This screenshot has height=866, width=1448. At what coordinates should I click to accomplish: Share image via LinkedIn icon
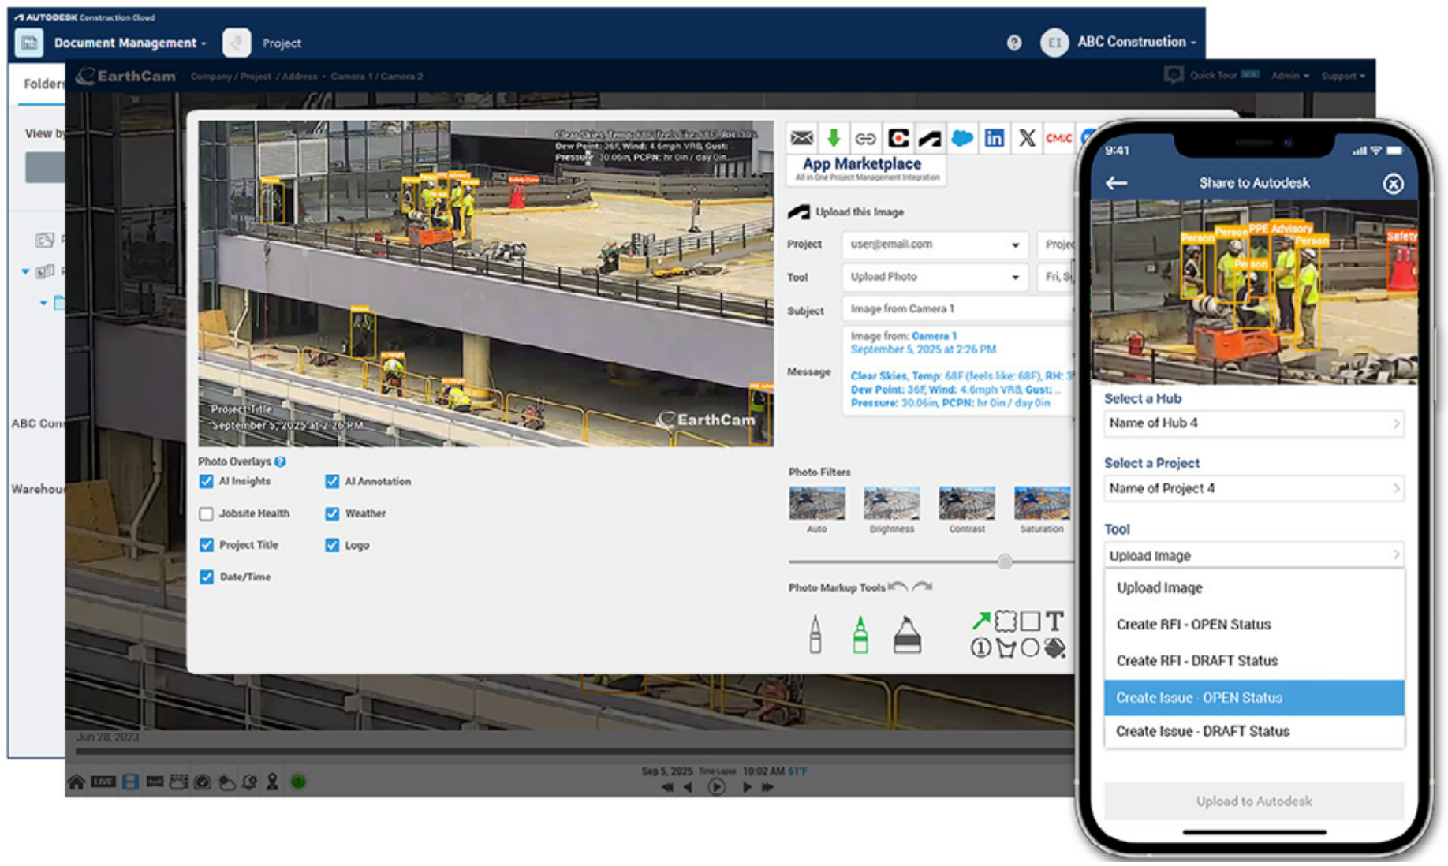click(x=995, y=139)
